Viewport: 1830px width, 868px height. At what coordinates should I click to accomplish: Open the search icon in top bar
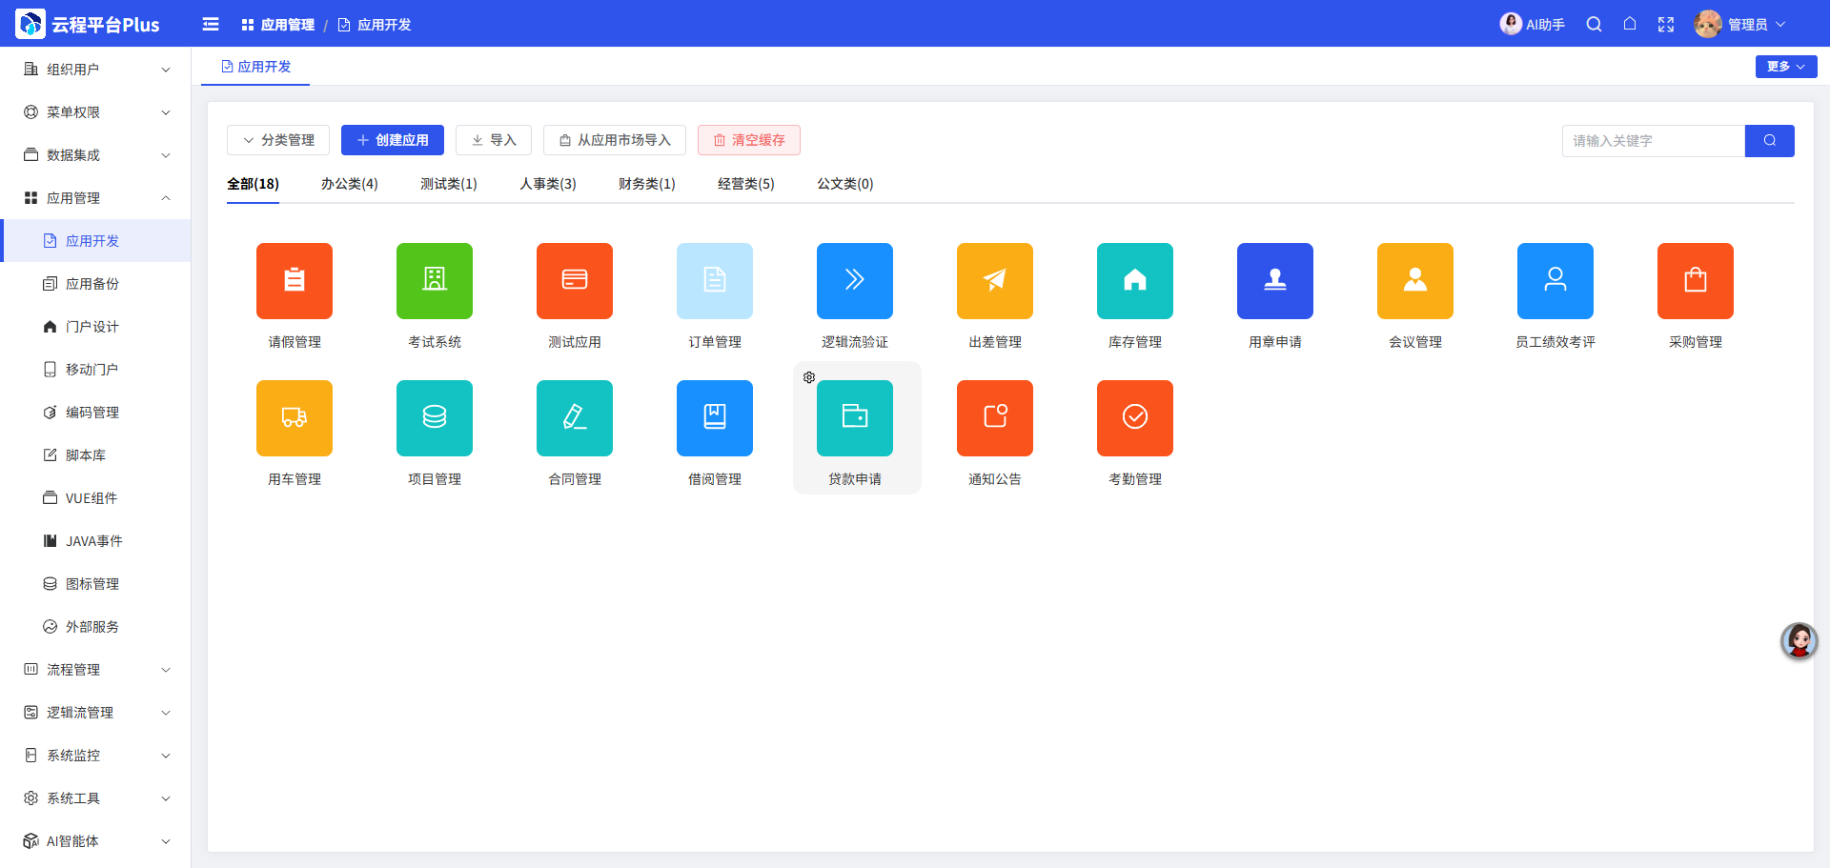(1593, 24)
